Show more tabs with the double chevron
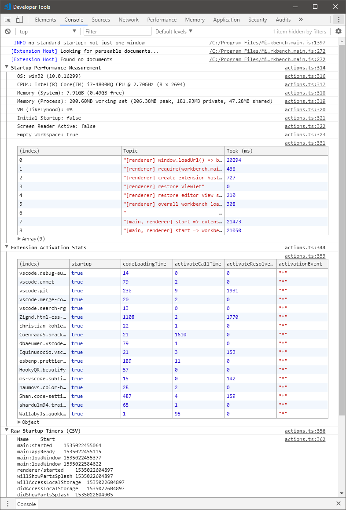 click(x=300, y=19)
